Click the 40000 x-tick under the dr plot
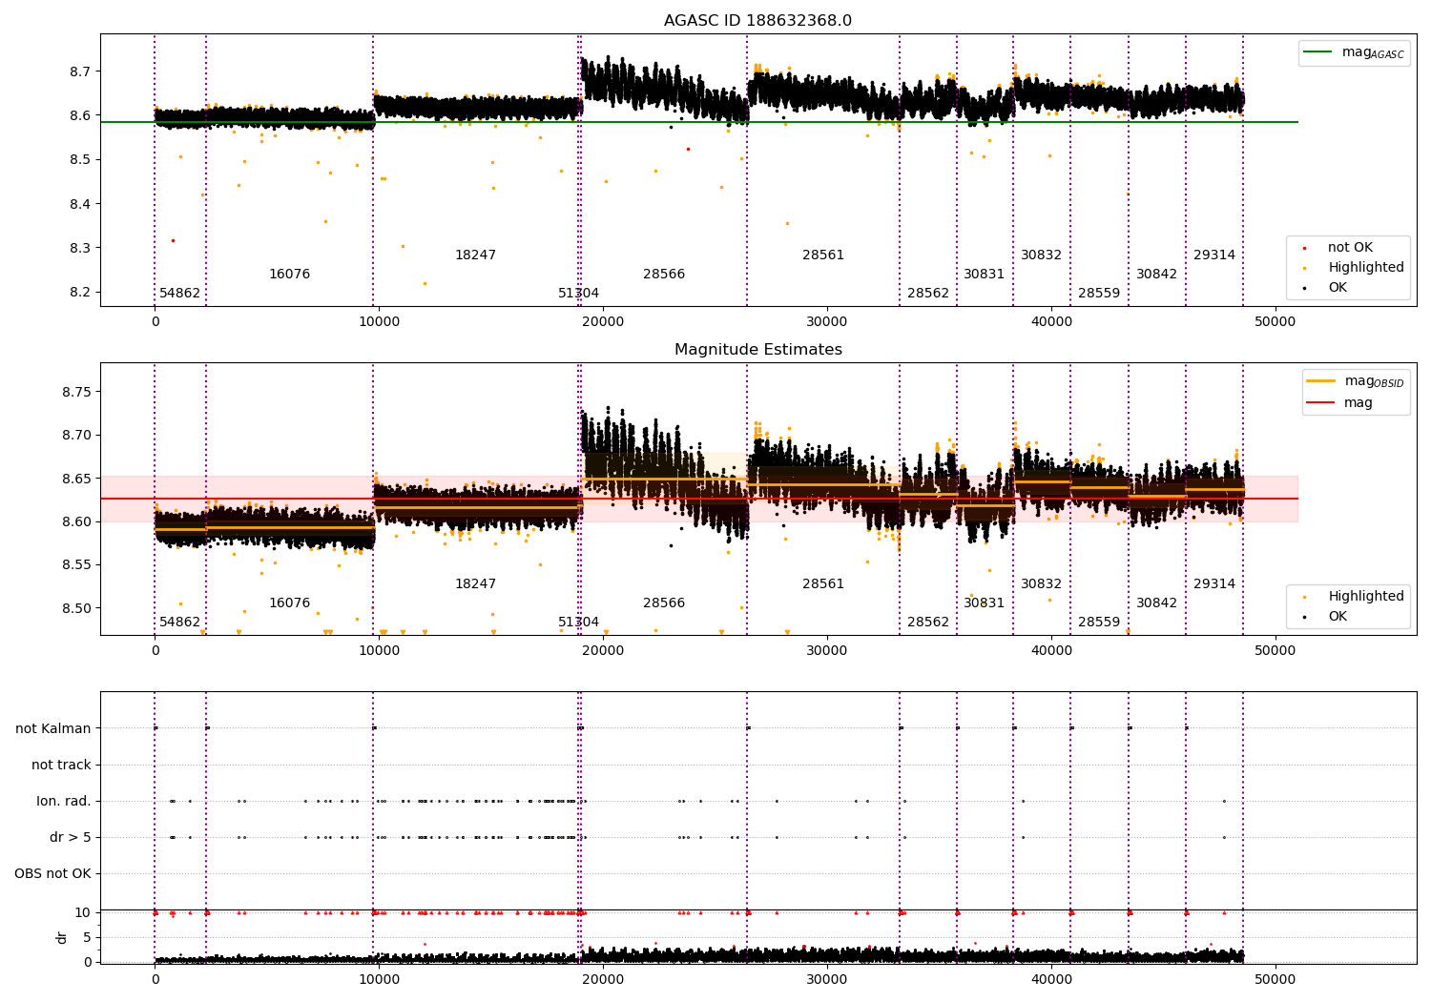The width and height of the screenshot is (1431, 1001). click(1050, 979)
